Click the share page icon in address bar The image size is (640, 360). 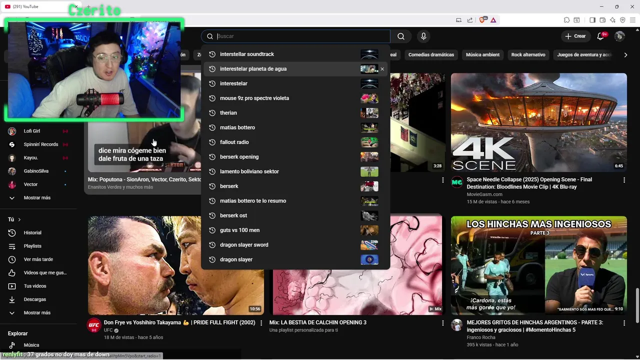point(470,20)
